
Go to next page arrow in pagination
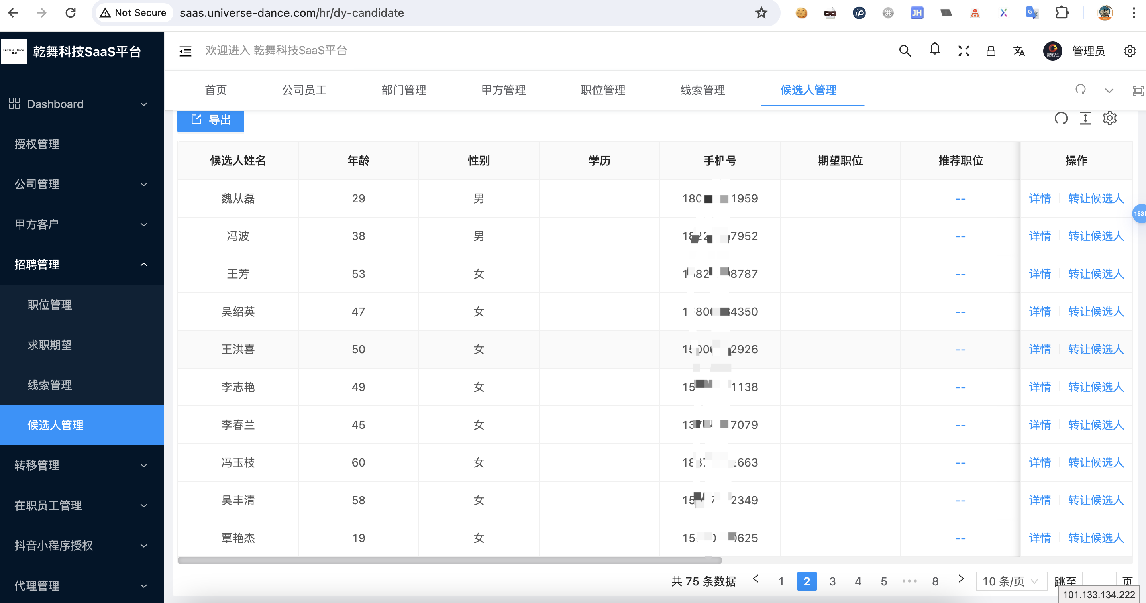tap(961, 579)
